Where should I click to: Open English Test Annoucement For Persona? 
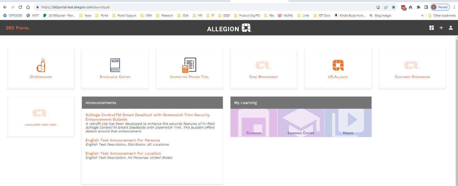[123, 140]
